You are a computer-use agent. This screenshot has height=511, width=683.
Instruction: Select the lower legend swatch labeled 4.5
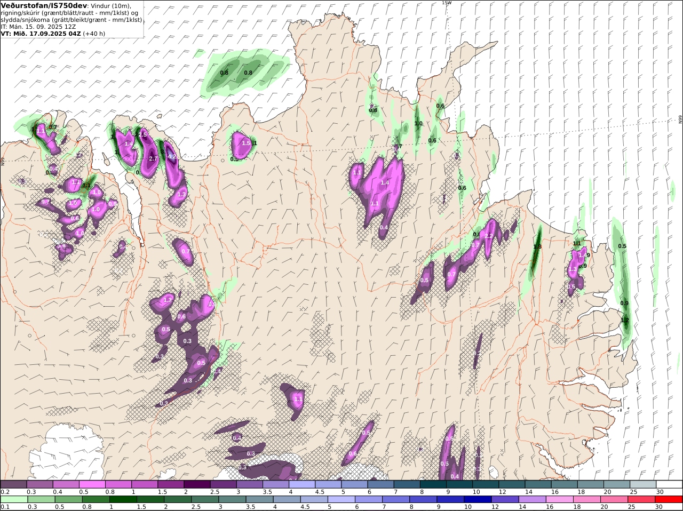[x=314, y=499]
